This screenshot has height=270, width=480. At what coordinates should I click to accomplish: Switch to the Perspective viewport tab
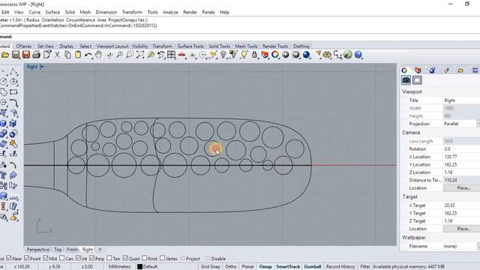click(38, 250)
